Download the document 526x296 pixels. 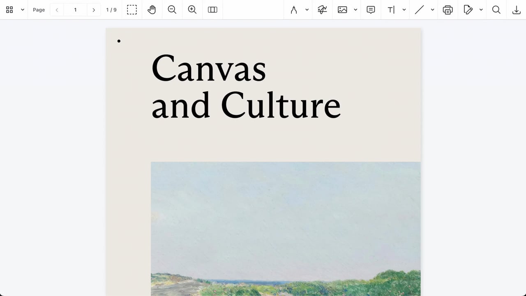pos(517,10)
